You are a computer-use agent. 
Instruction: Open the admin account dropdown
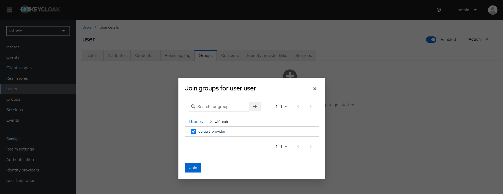click(467, 10)
